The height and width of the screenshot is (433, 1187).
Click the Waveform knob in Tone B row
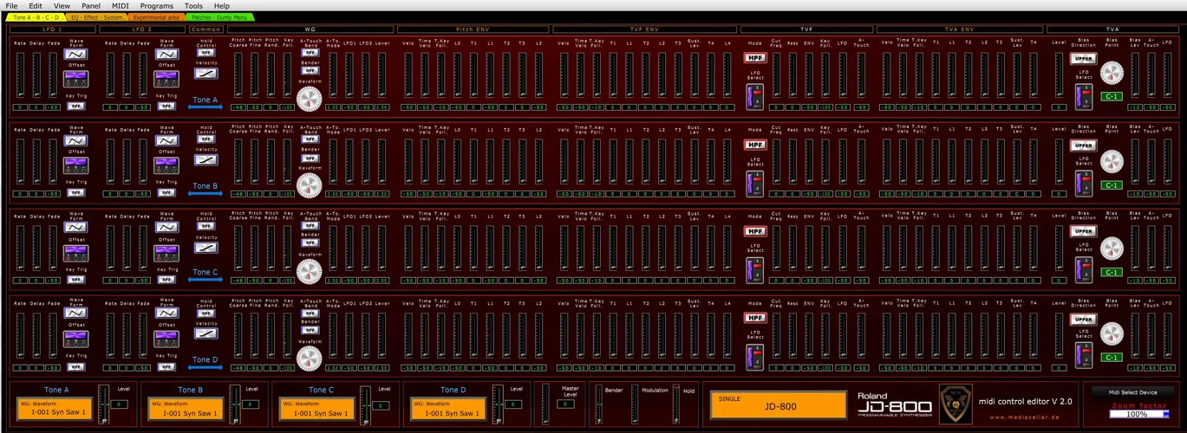tap(309, 185)
